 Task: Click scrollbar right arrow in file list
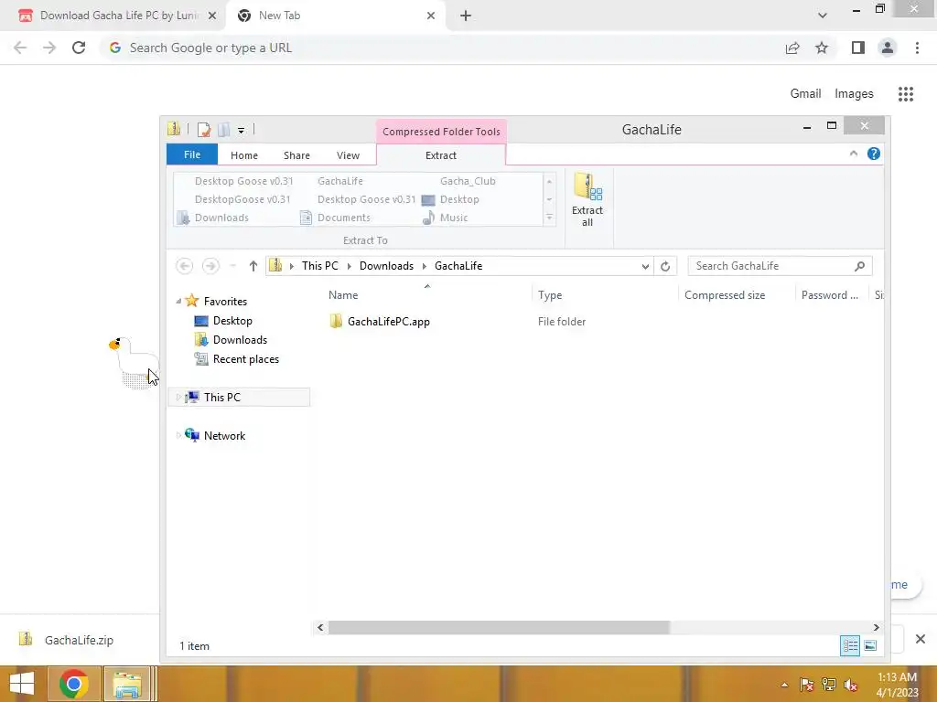coord(876,627)
